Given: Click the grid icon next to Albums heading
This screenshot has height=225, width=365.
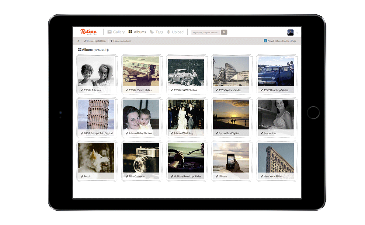Looking at the screenshot, I should pyautogui.click(x=80, y=49).
